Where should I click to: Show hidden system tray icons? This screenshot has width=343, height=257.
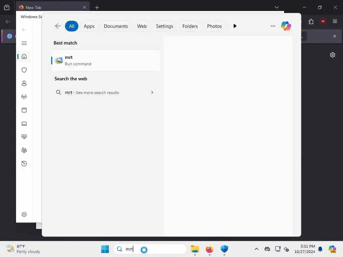tap(257, 249)
